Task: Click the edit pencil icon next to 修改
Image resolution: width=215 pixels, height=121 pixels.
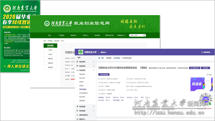Action: point(208,75)
